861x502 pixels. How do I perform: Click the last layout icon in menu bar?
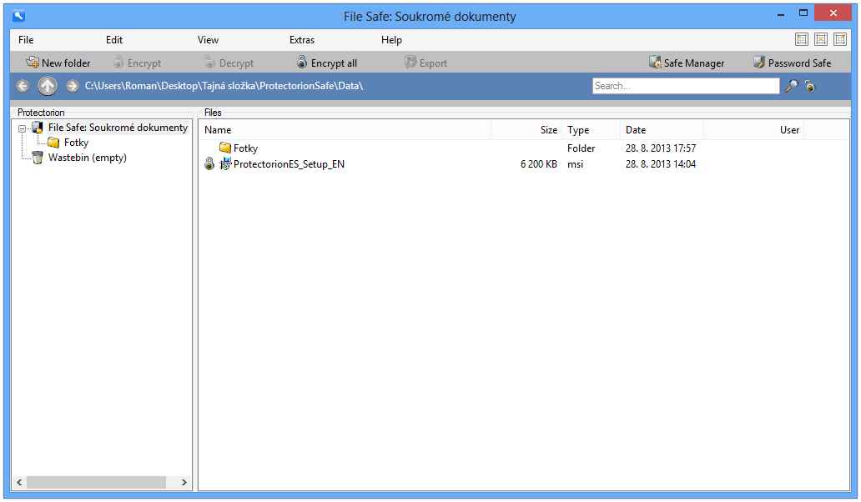click(x=840, y=39)
